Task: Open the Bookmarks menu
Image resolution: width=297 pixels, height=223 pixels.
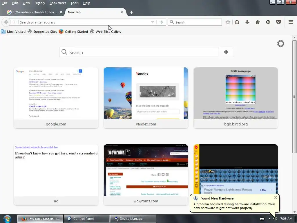Action: [58, 3]
